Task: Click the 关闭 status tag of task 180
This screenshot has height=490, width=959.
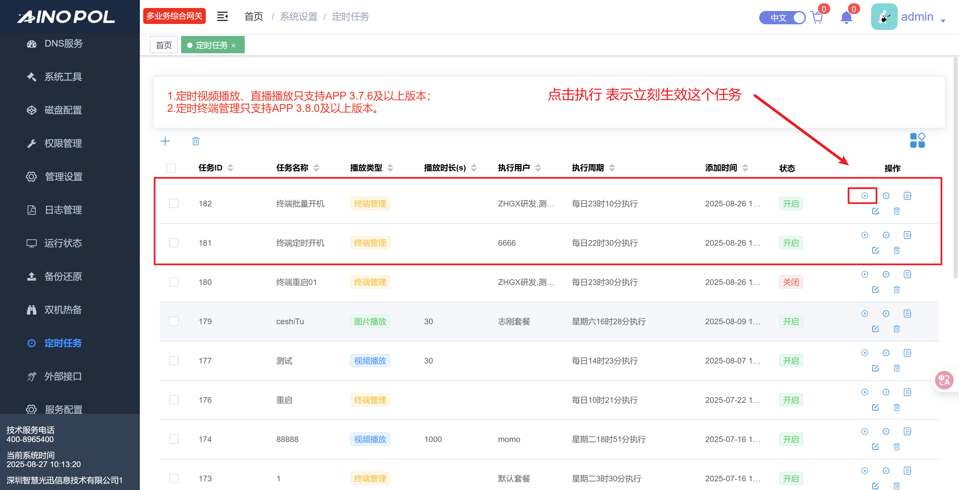Action: (791, 282)
